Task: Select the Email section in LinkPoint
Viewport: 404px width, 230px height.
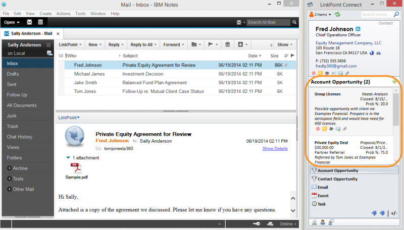Action: click(354, 187)
